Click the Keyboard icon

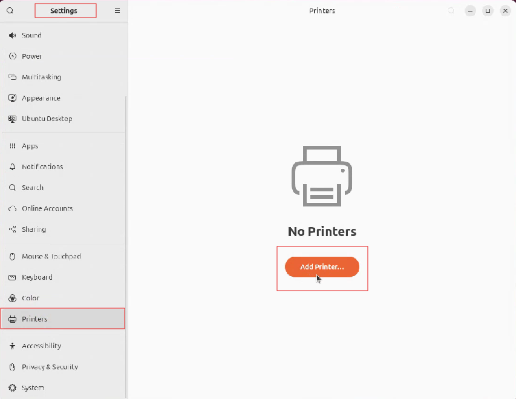[12, 277]
